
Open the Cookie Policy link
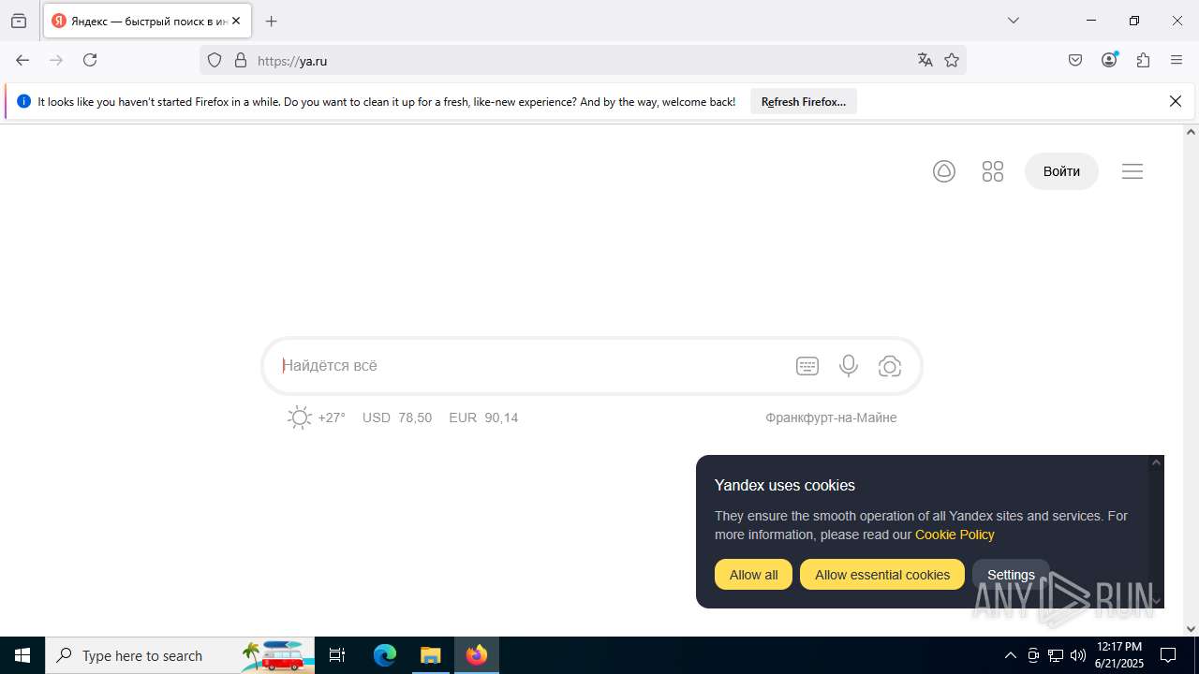pos(955,535)
